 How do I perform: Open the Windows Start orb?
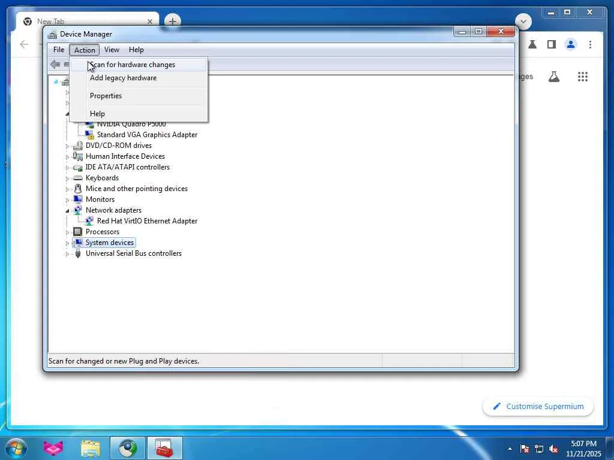tap(16, 448)
